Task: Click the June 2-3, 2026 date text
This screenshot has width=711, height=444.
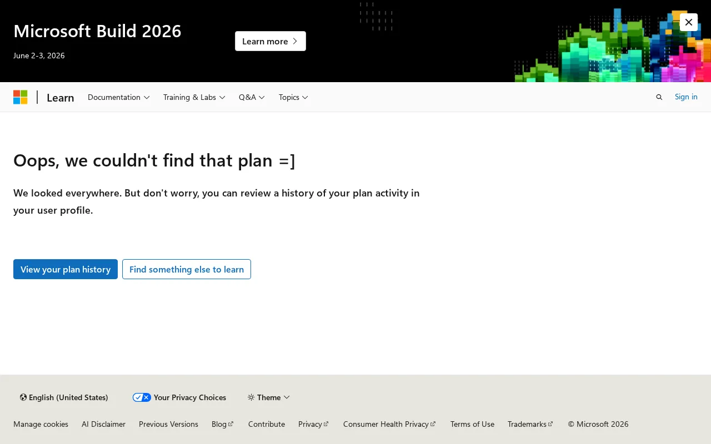Action: 39,56
